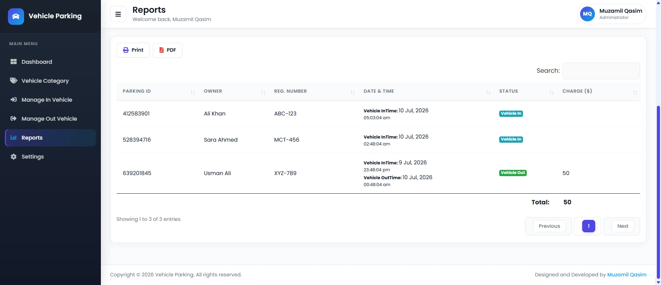Image resolution: width=661 pixels, height=285 pixels.
Task: Go to Manage In Vehicle page
Action: 50,100
